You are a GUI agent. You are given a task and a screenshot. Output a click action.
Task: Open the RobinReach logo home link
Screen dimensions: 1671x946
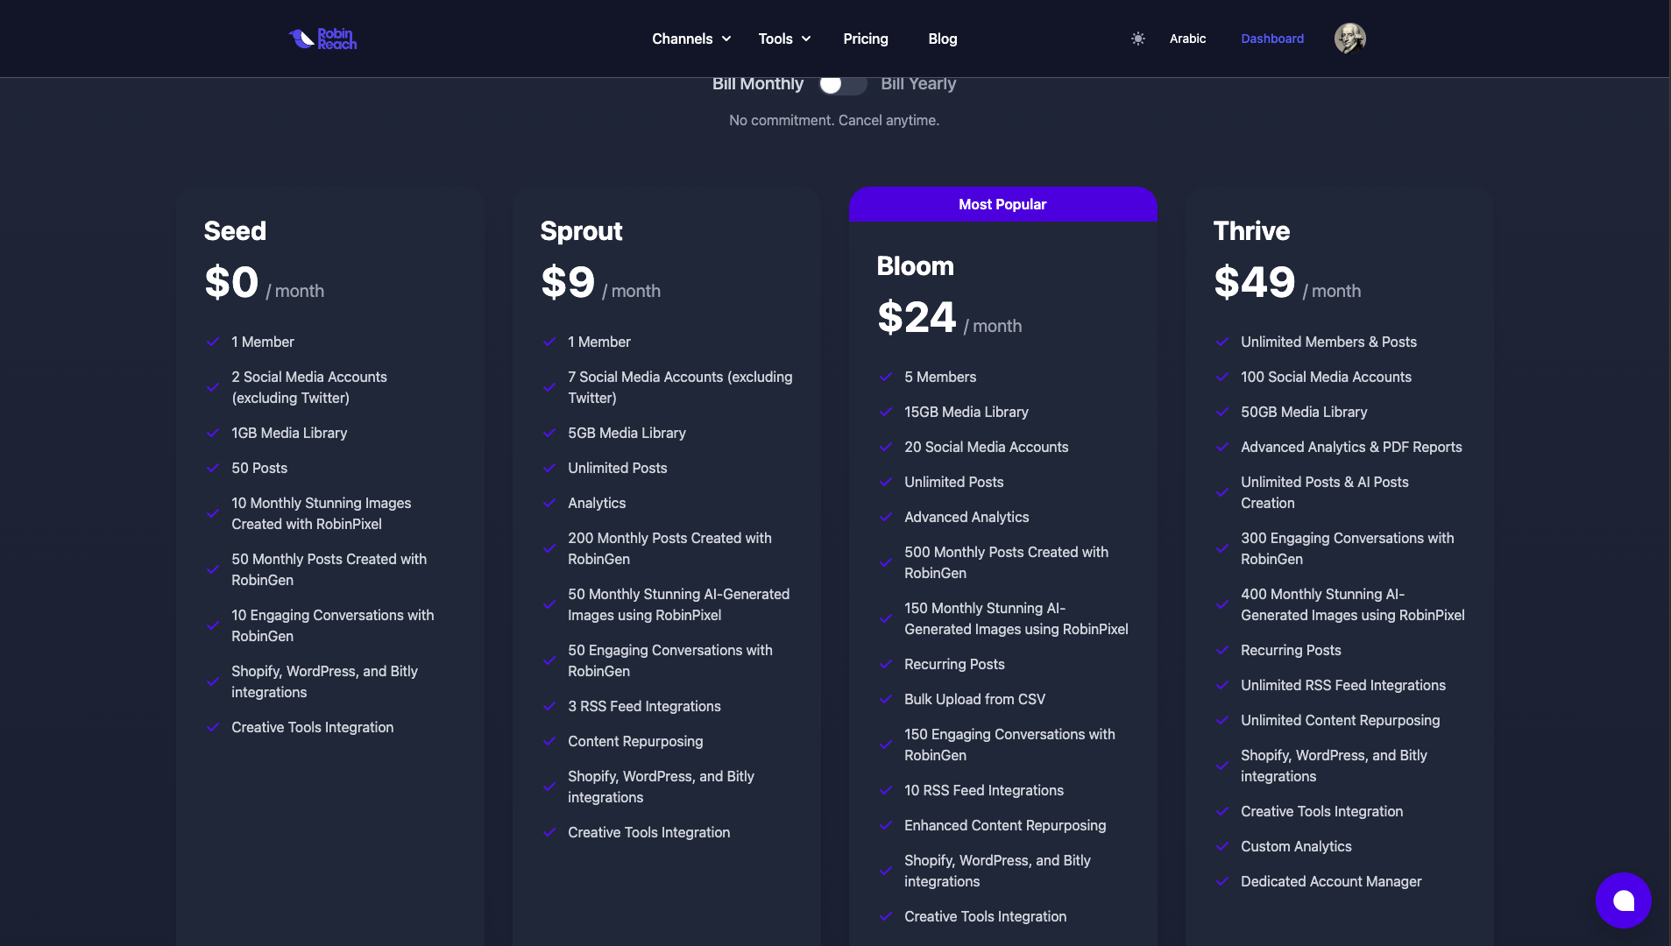coord(322,39)
